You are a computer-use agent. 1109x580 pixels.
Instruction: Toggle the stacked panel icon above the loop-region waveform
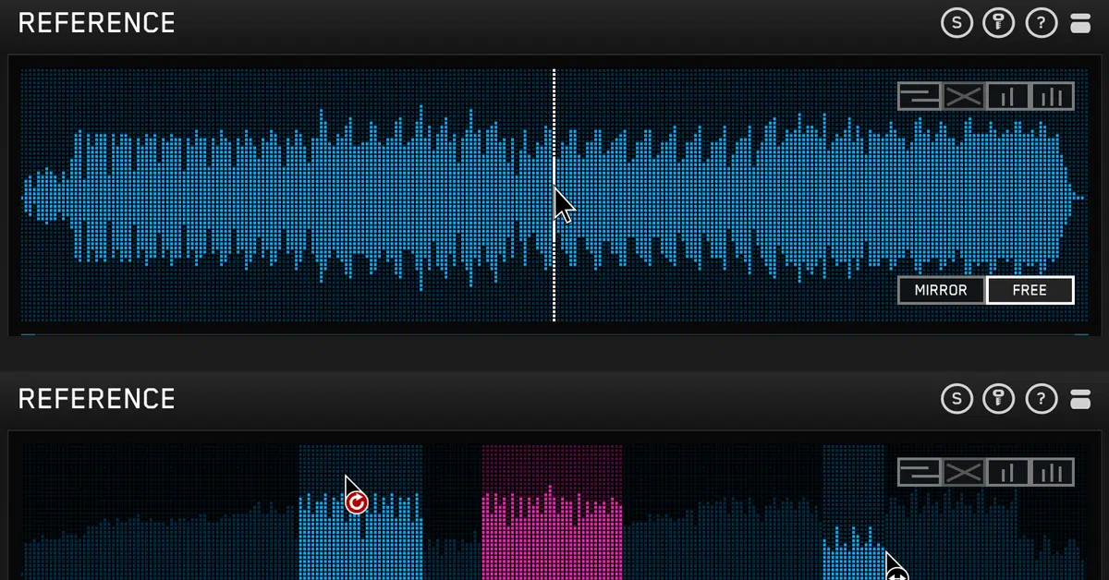point(1080,399)
